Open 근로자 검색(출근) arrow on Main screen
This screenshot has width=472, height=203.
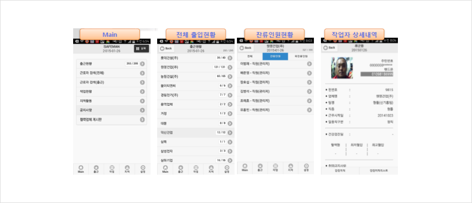143,82
